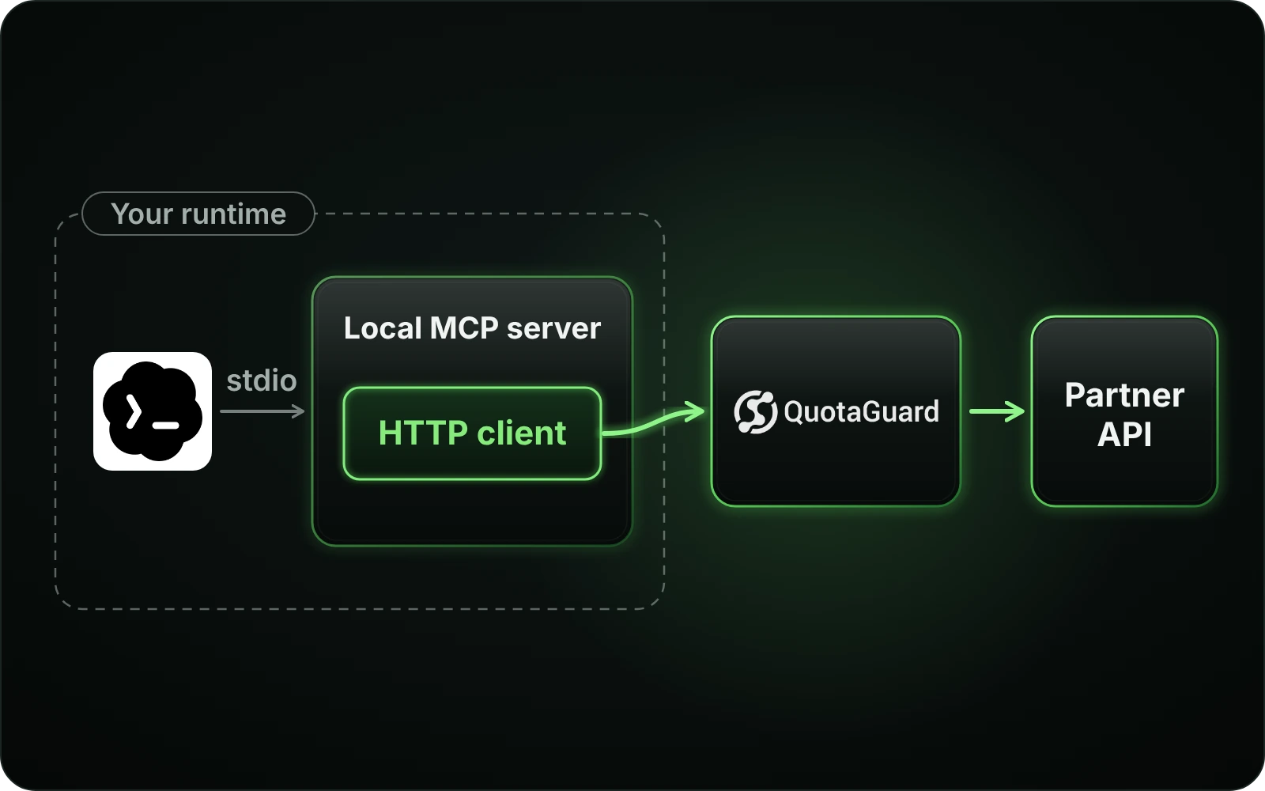Click the "QuotaGuard" name text

coord(862,411)
